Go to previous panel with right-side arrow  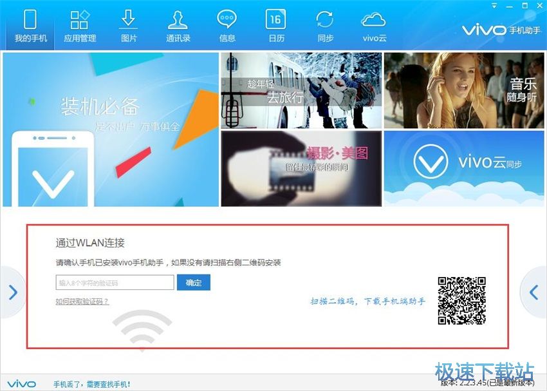533,292
